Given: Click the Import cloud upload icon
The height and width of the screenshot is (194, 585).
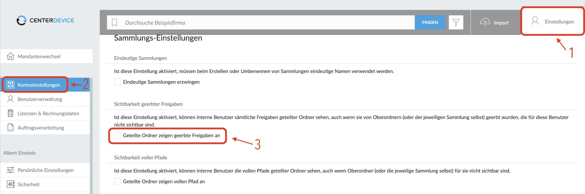Looking at the screenshot, I should [485, 22].
